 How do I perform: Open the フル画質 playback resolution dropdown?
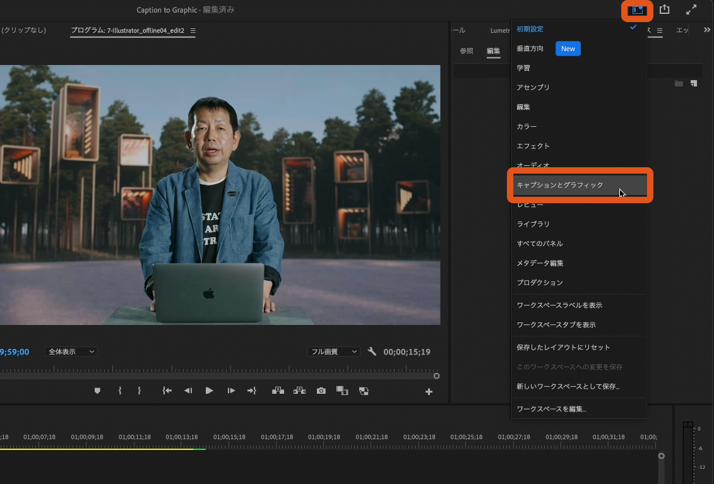click(333, 351)
